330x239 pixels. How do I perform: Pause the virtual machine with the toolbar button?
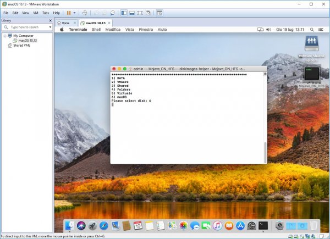(x=69, y=13)
